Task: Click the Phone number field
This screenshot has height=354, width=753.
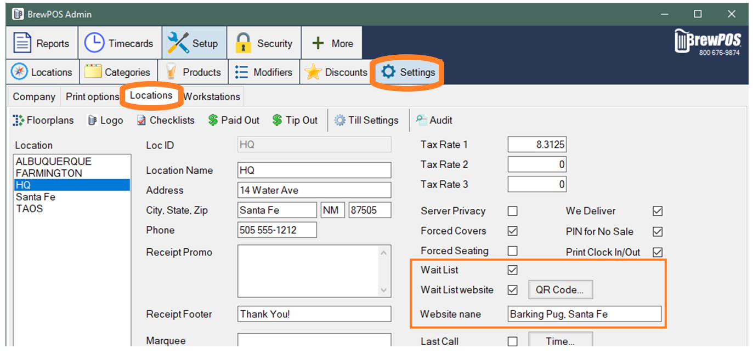Action: coord(277,230)
